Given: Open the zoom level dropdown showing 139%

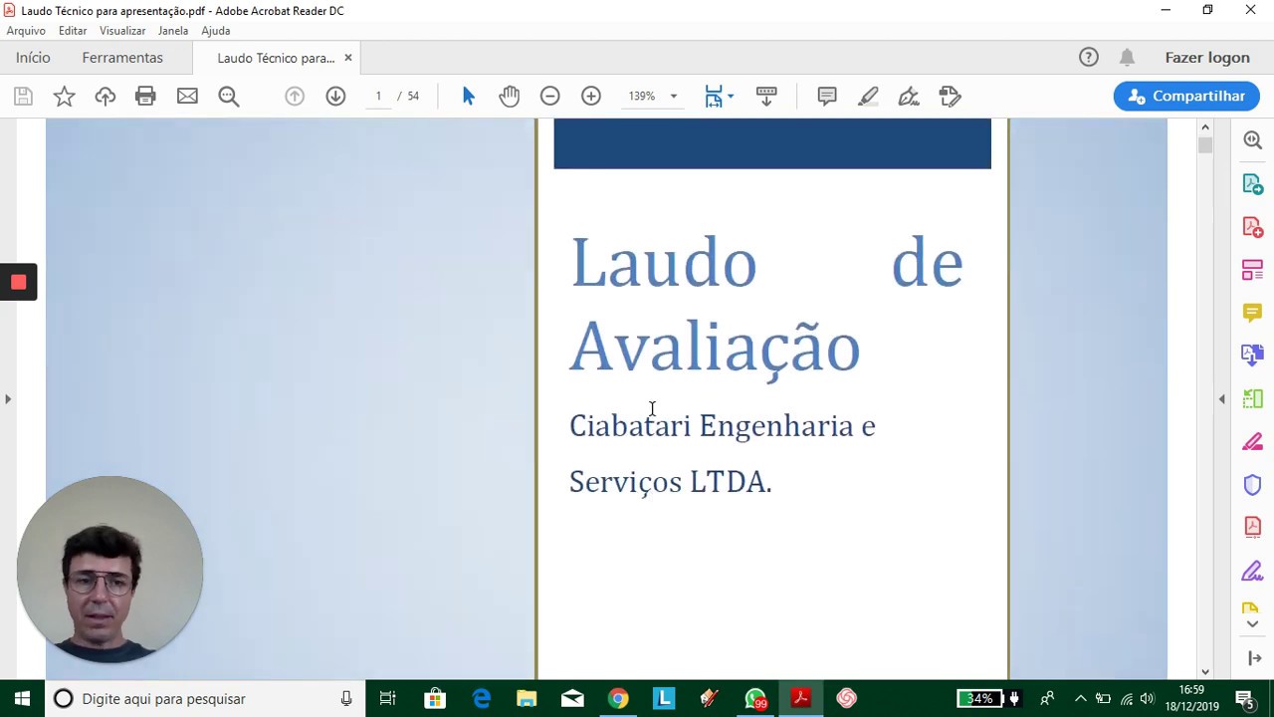Looking at the screenshot, I should pyautogui.click(x=653, y=97).
